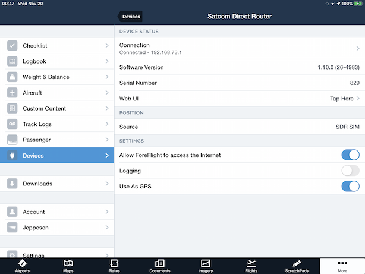Select the Weight & Balance label

click(x=46, y=77)
